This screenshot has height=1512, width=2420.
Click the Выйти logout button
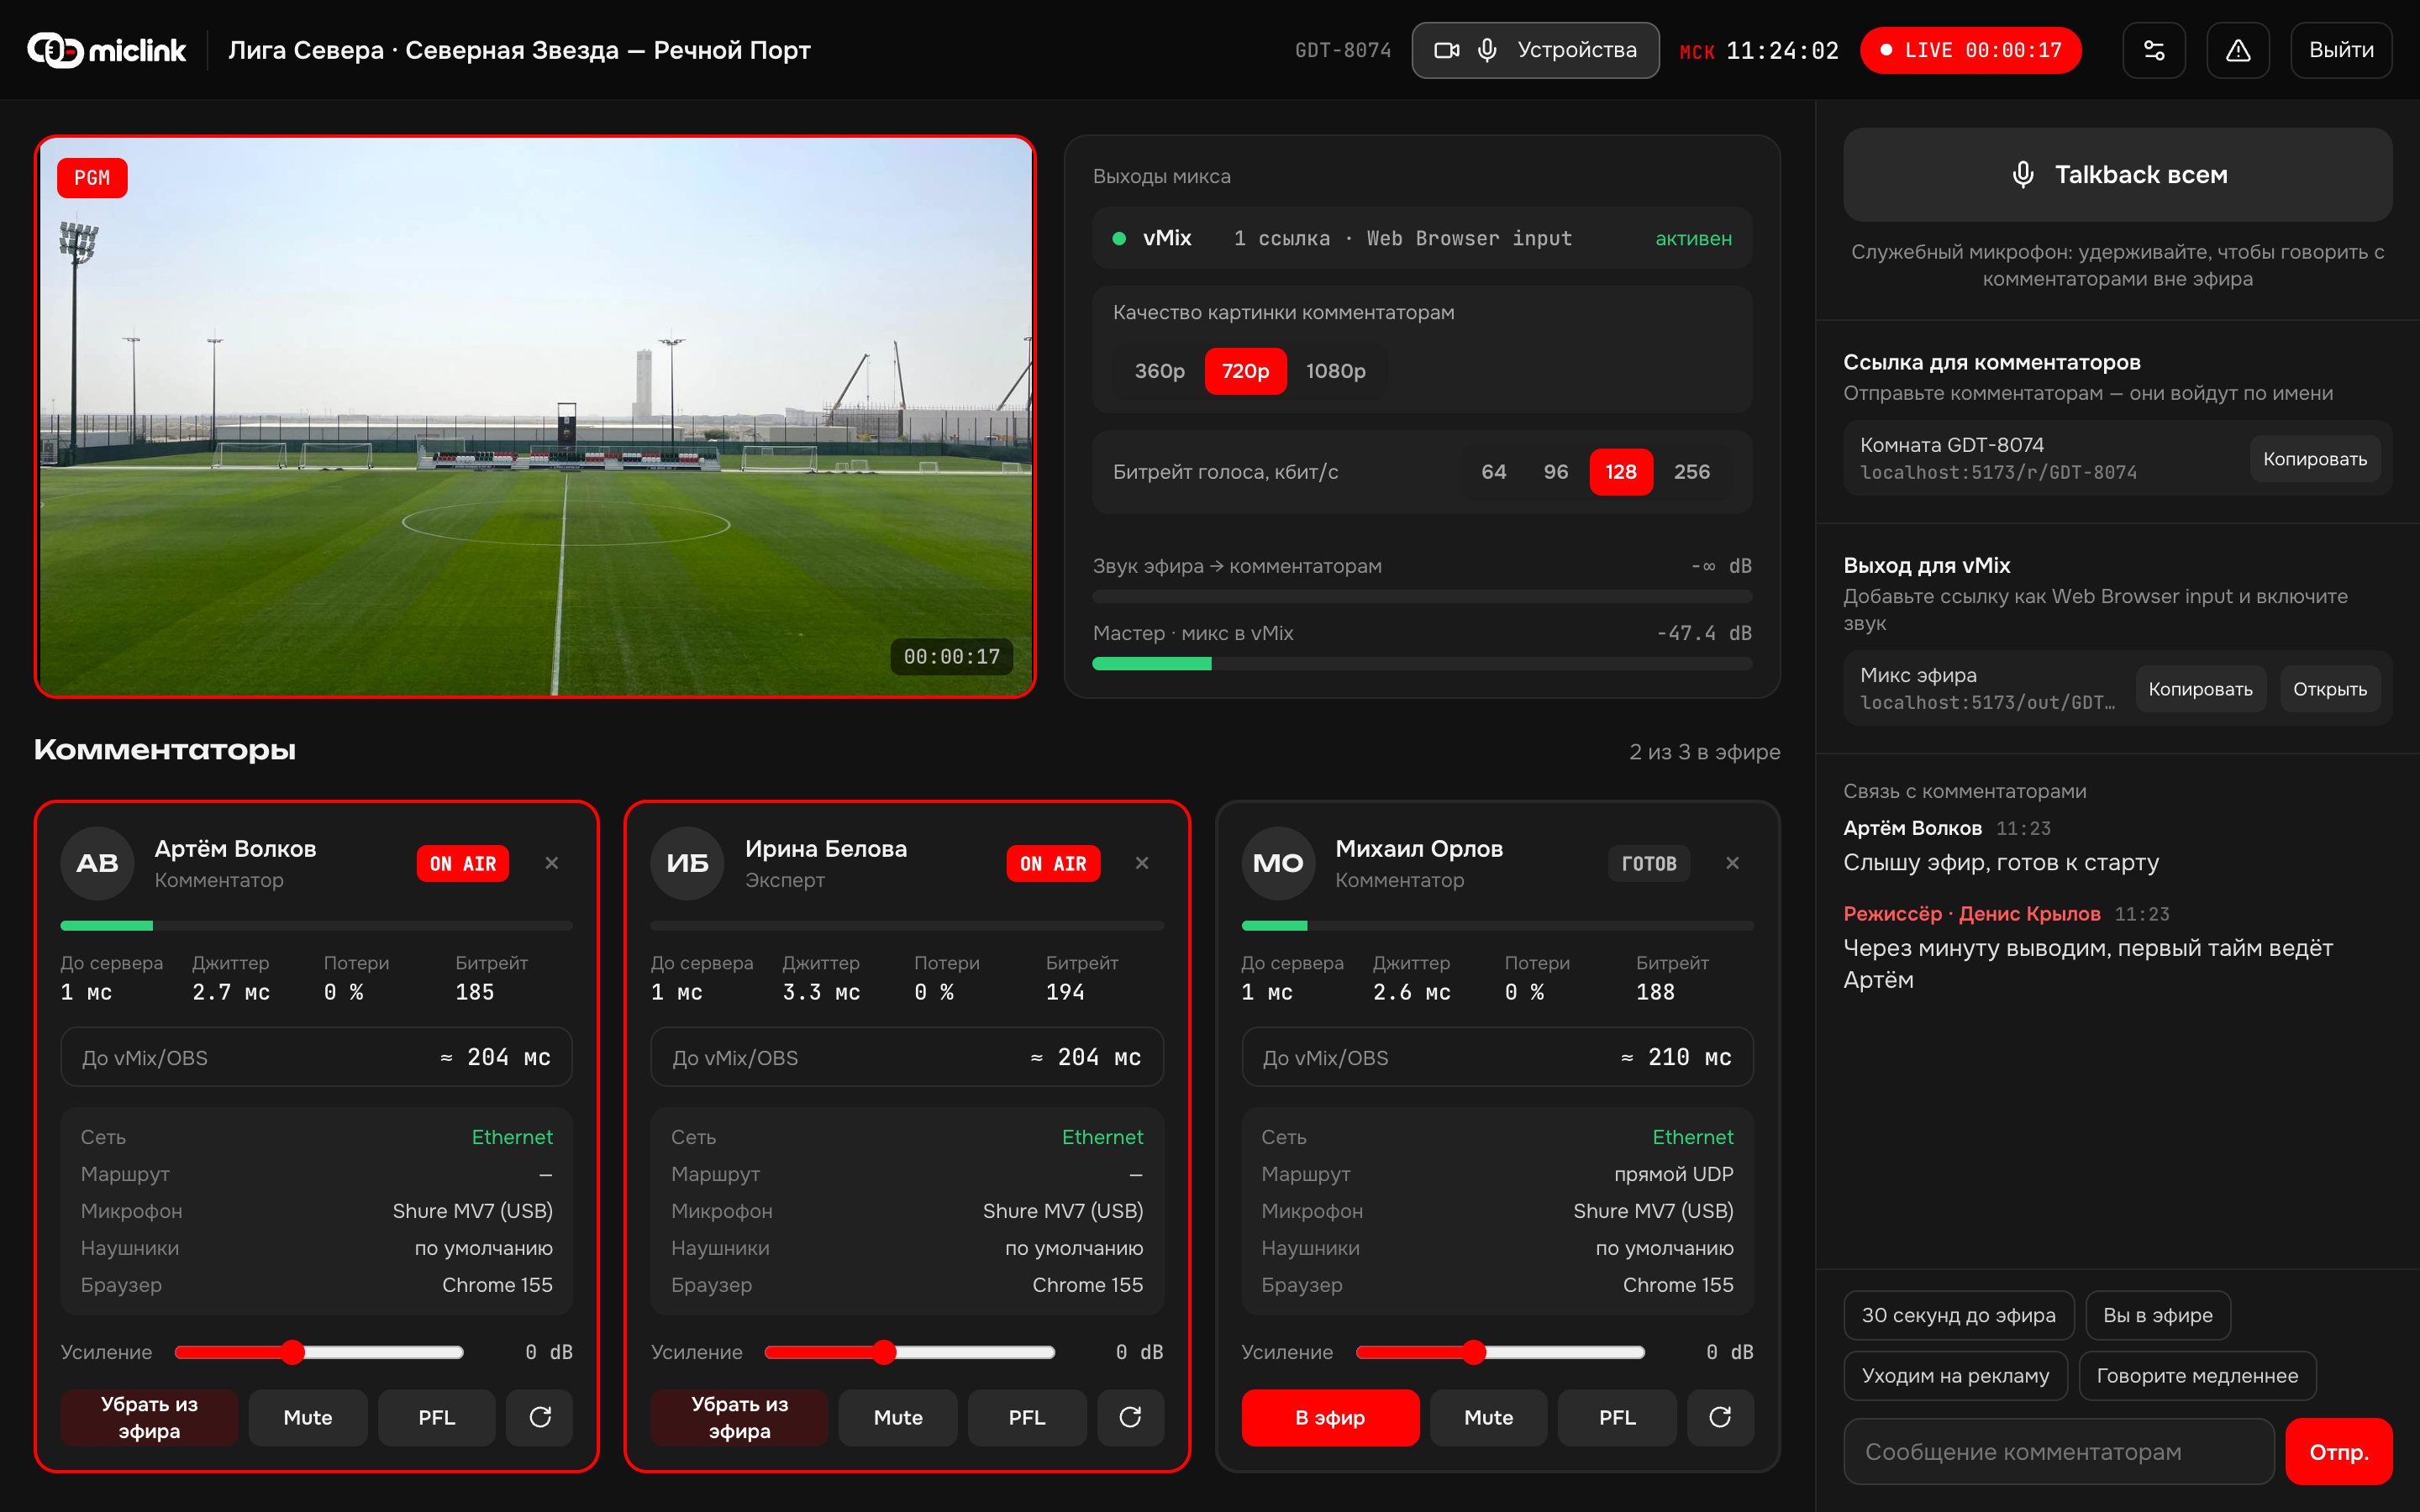[x=2341, y=50]
